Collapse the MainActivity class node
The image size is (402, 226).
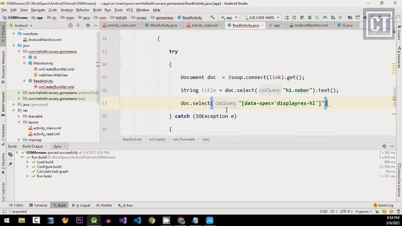pyautogui.click(x=24, y=63)
